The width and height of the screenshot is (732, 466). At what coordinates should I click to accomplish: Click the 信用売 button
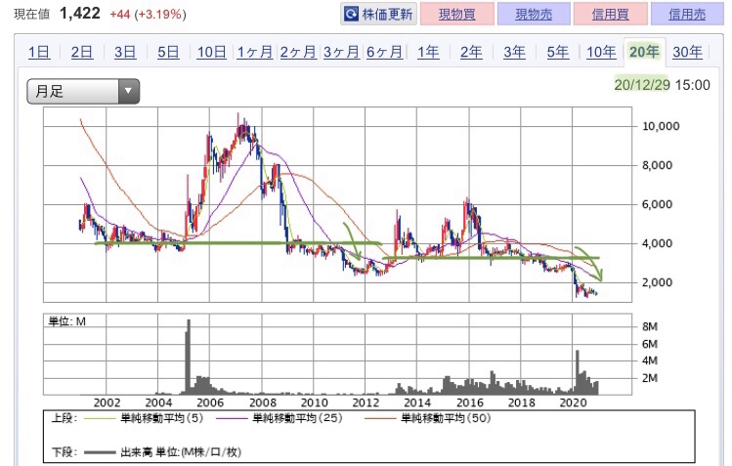[687, 14]
